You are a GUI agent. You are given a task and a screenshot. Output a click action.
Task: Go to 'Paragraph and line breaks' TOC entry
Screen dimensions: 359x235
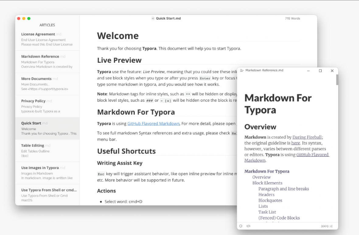point(284,189)
